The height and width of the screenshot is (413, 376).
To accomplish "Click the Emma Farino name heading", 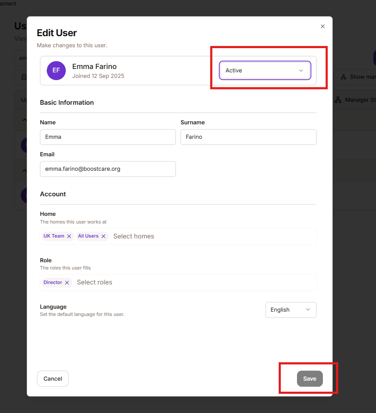I will [94, 66].
